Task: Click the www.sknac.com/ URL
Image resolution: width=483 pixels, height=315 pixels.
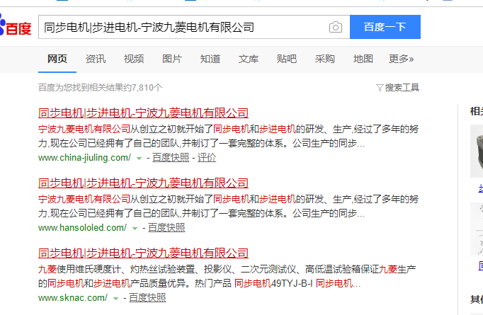Action: [x=73, y=298]
